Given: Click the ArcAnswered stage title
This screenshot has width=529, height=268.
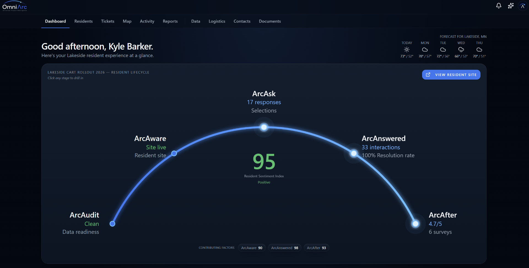Looking at the screenshot, I should click(384, 138).
